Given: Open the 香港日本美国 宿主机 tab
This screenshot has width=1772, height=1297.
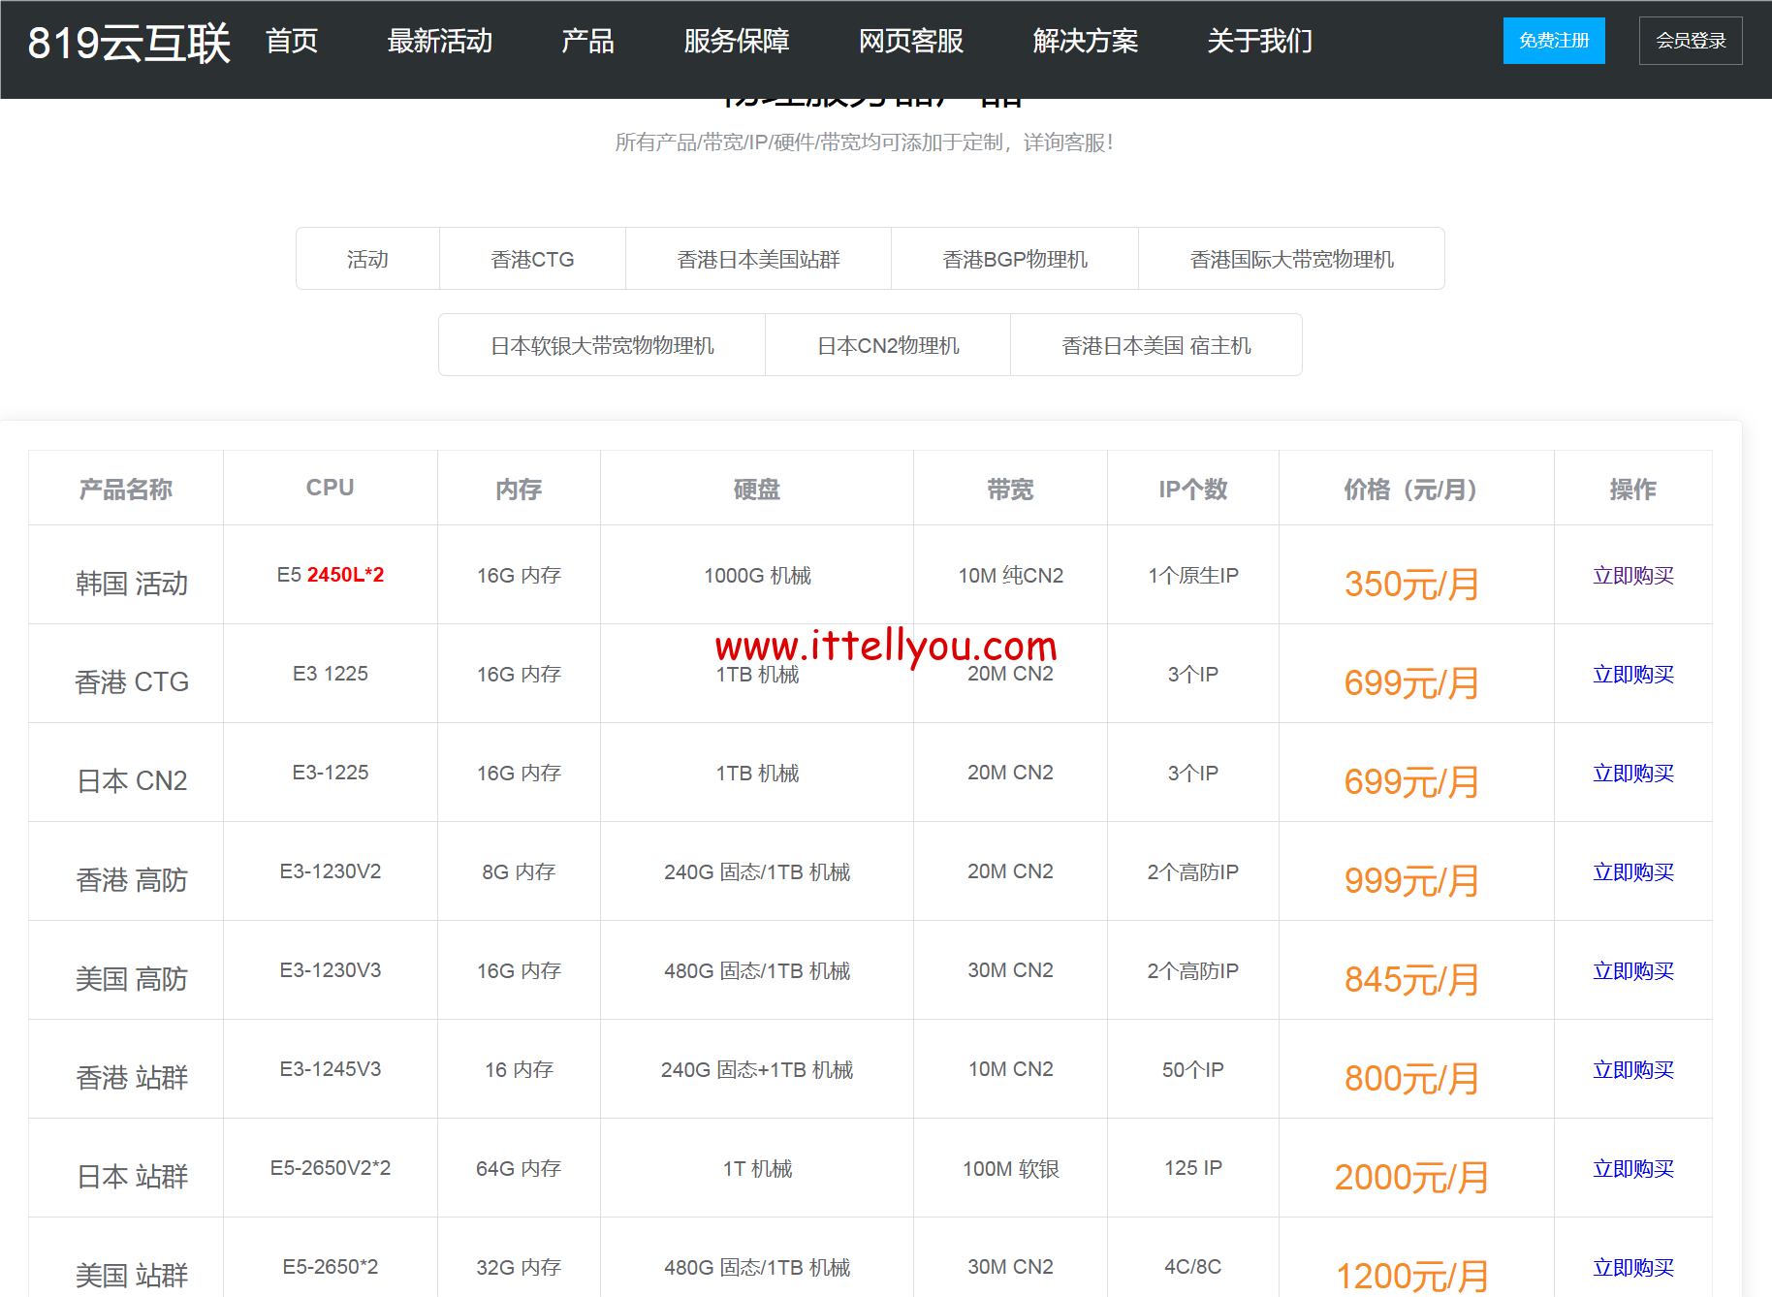Looking at the screenshot, I should pos(1155,344).
